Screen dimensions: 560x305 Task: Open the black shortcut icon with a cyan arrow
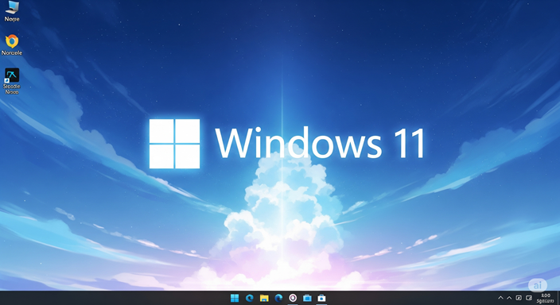12,81
